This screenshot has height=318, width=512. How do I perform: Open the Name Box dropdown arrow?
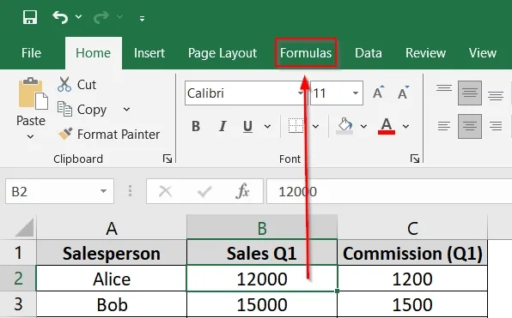(x=103, y=191)
